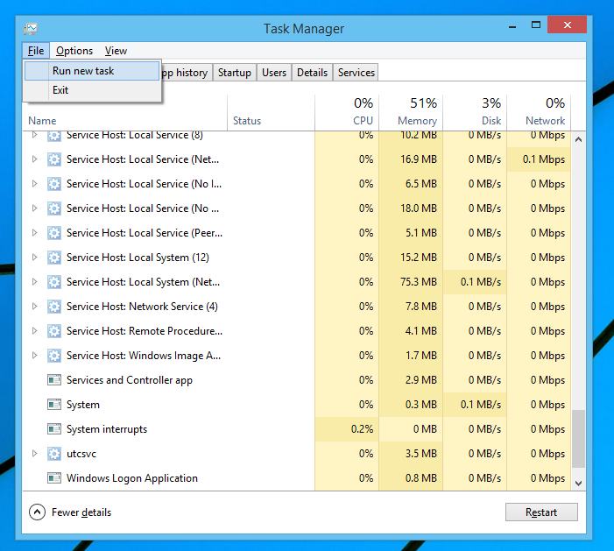
Task: Click the 75.3 MB memory value
Action: [419, 282]
